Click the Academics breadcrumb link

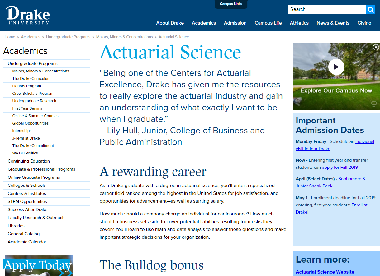tap(31, 37)
